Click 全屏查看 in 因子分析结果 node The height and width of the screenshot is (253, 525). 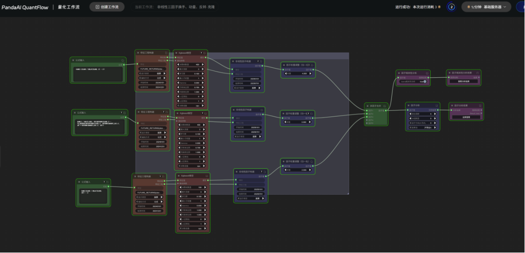(466, 117)
